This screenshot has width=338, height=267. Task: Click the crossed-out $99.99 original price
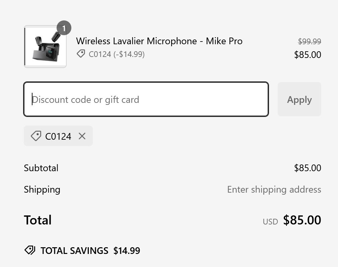click(x=310, y=42)
